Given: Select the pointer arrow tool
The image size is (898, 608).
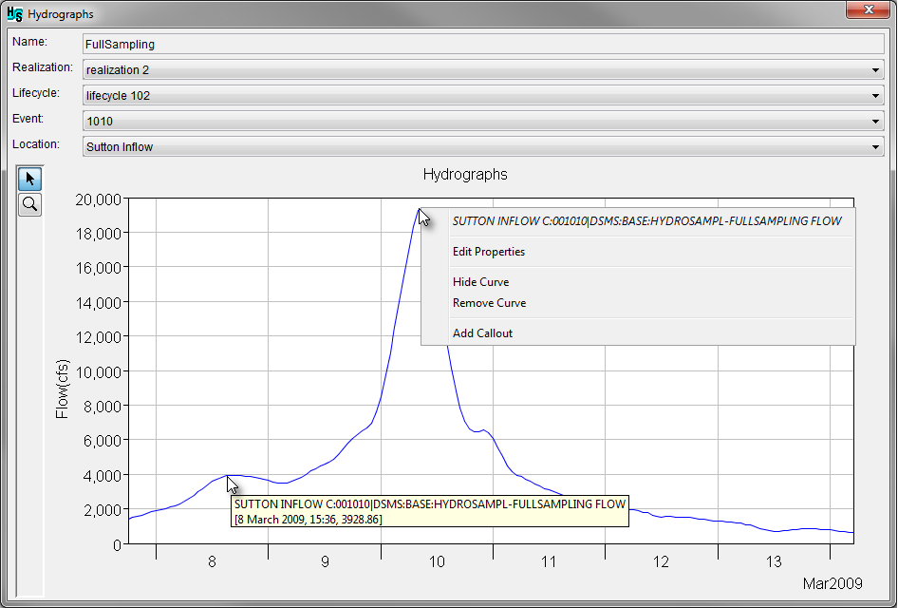Looking at the screenshot, I should click(x=29, y=179).
